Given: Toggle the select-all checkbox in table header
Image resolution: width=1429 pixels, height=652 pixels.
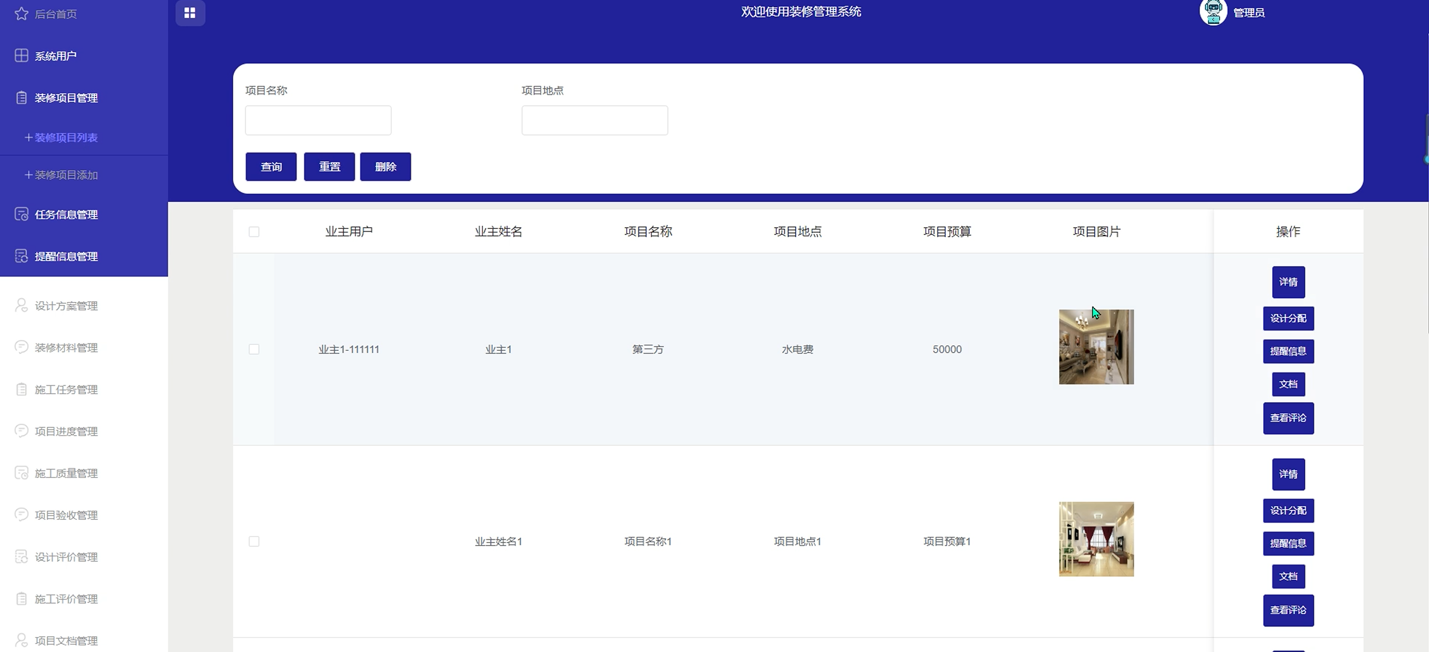Looking at the screenshot, I should [254, 231].
